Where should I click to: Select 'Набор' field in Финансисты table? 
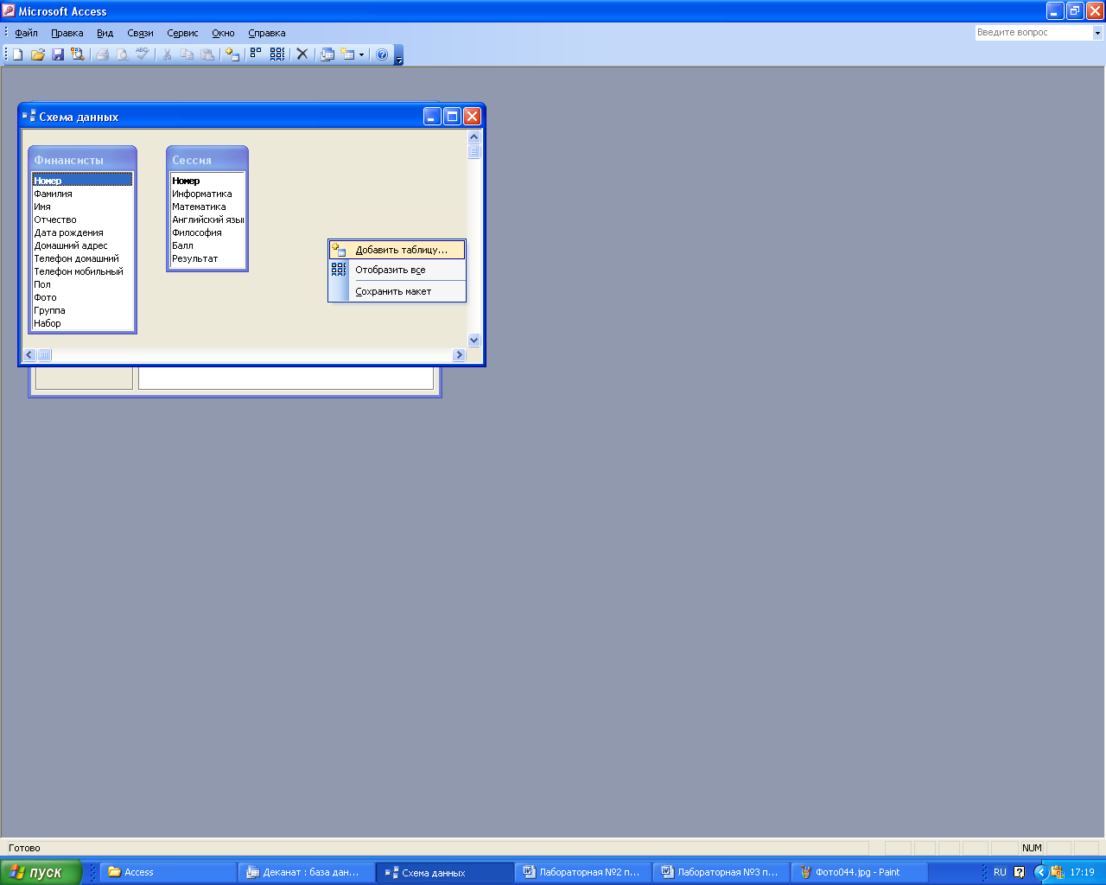82,323
